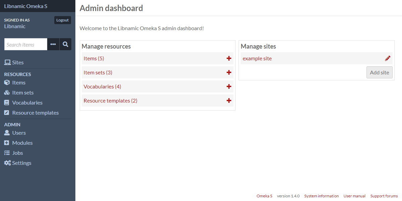Click the Libnamic Omeka S title link
The image size is (402, 201).
pos(26,6)
